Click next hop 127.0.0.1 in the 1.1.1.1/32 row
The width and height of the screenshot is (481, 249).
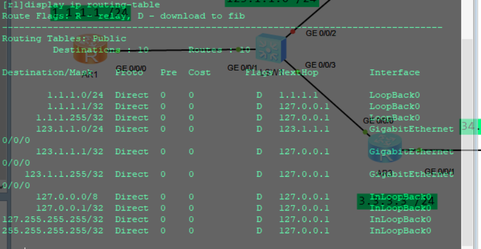coord(304,107)
